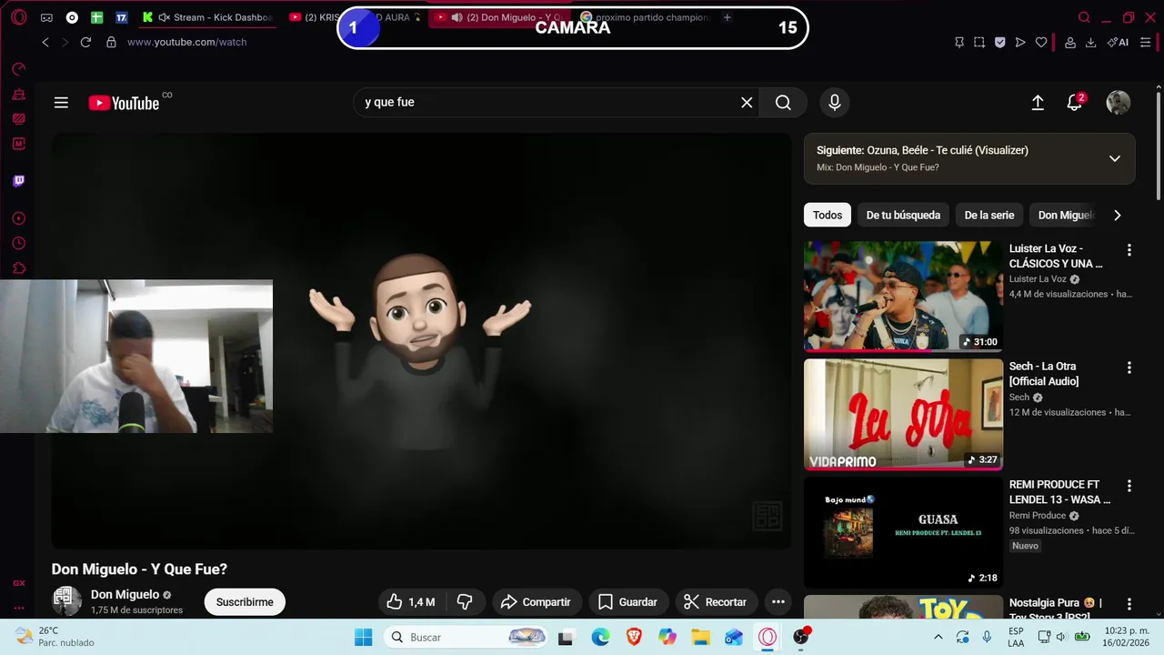Open the REMI PRODUCE GUASA thumbnail
Image resolution: width=1164 pixels, height=655 pixels.
click(903, 532)
